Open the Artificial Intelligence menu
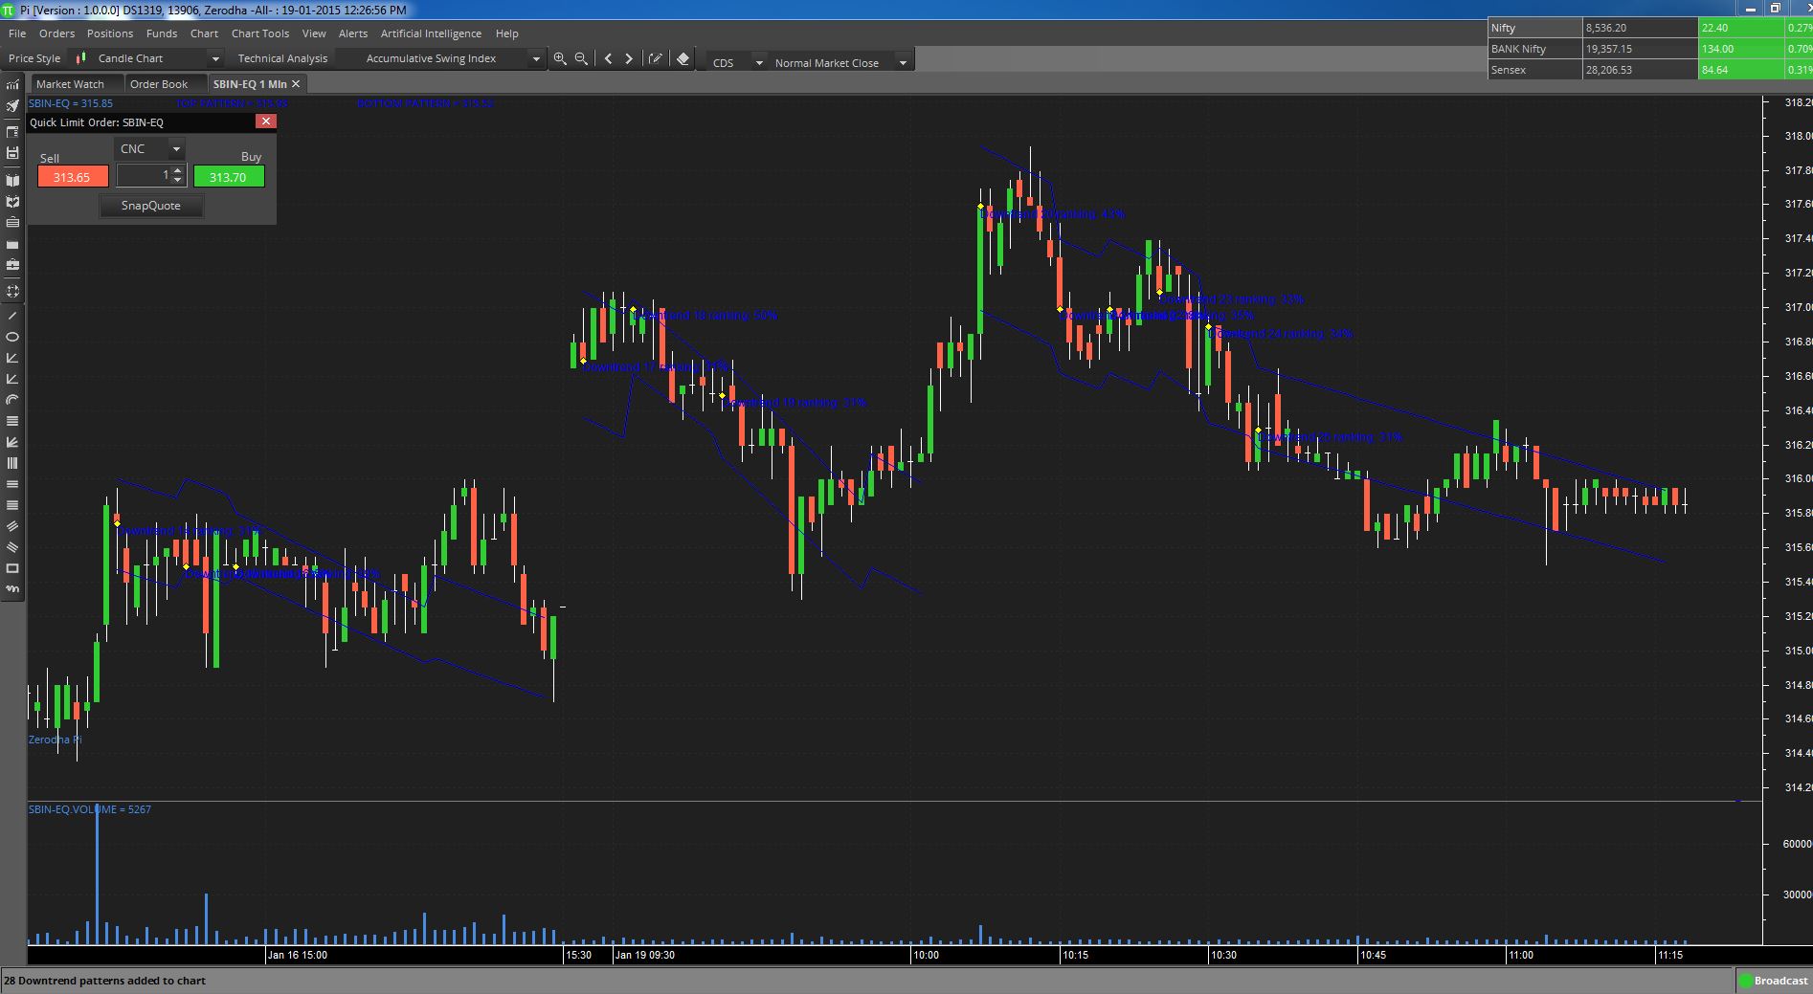 point(431,33)
